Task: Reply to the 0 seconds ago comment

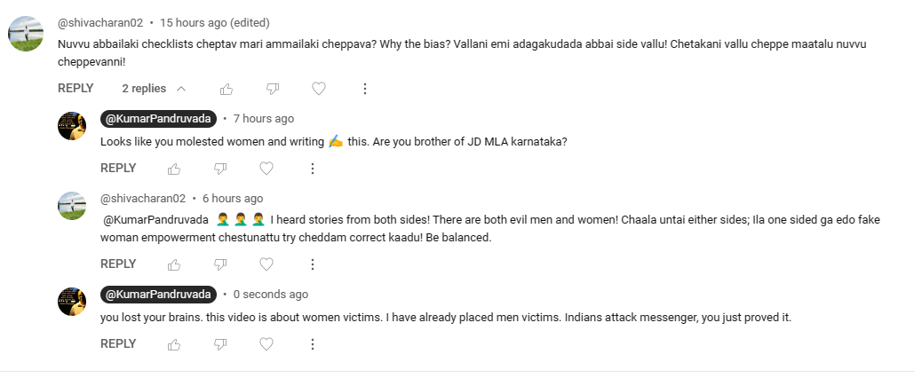Action: coord(118,344)
